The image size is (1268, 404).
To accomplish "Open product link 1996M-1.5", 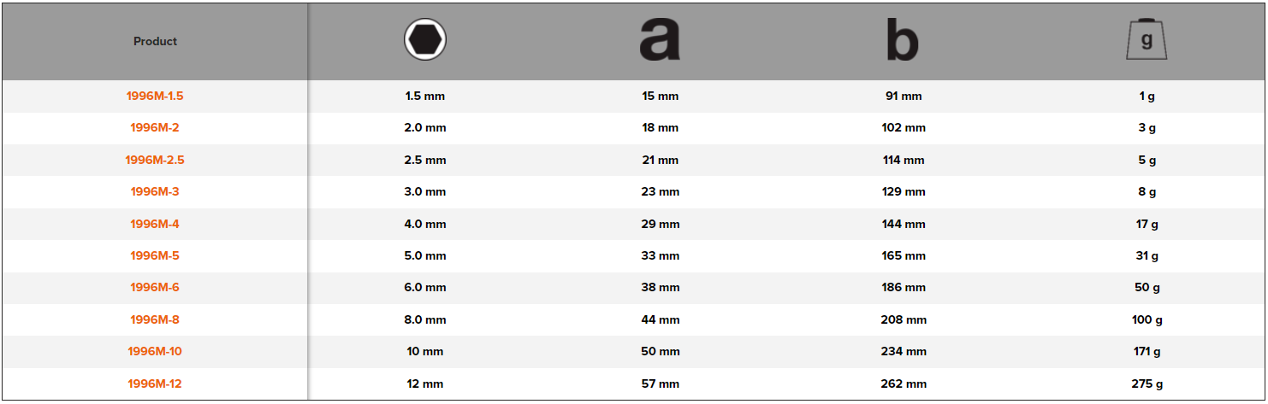I will click(x=155, y=96).
